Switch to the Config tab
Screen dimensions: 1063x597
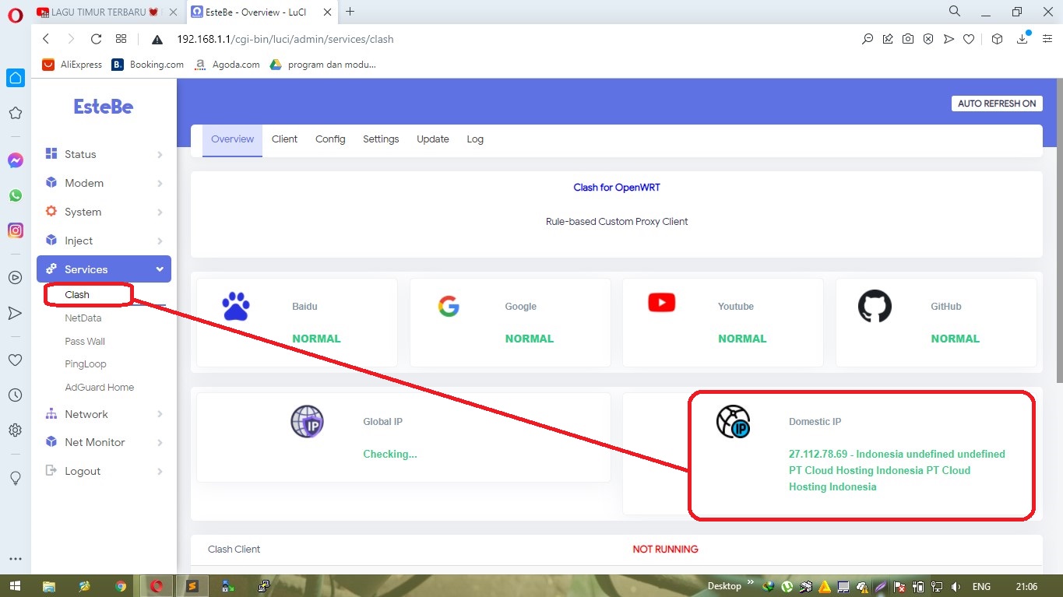[x=330, y=139]
